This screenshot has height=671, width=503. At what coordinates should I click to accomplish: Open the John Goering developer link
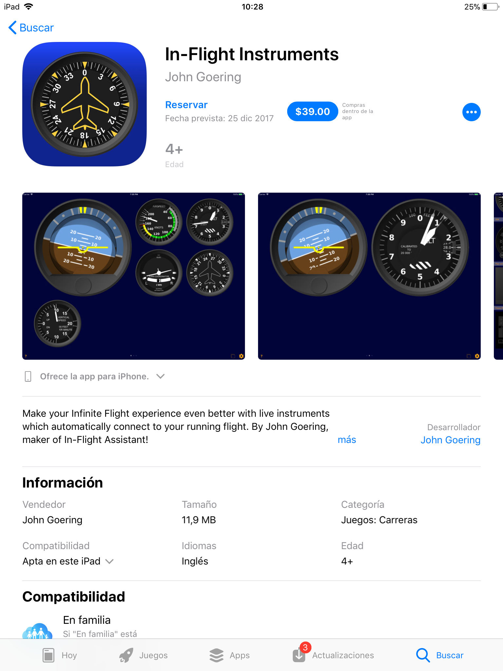point(450,440)
